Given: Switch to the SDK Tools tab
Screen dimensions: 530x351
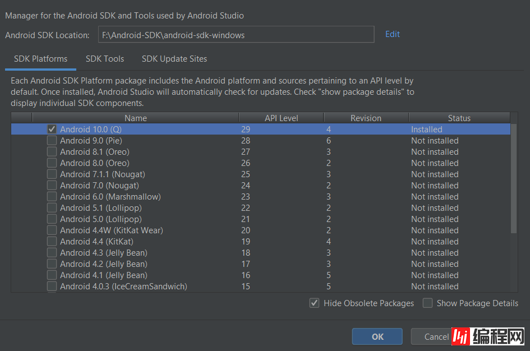Looking at the screenshot, I should pos(105,59).
